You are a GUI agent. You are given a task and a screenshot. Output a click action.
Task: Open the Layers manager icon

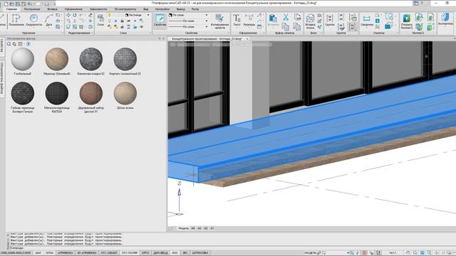click(100, 20)
